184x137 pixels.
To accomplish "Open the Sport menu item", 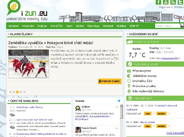I will 69,26.
